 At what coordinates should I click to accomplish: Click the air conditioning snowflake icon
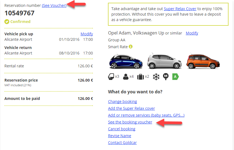(x=156, y=77)
